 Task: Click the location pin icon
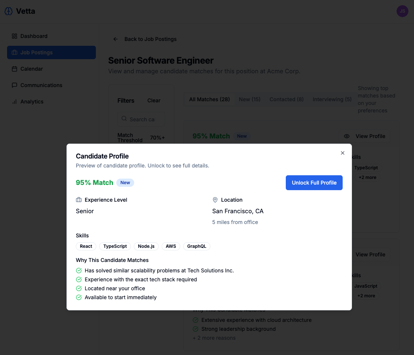[x=215, y=200]
